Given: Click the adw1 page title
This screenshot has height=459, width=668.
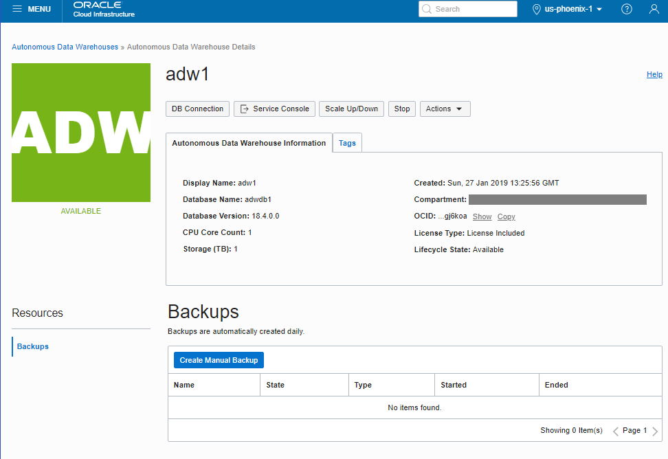Looking at the screenshot, I should (x=188, y=74).
